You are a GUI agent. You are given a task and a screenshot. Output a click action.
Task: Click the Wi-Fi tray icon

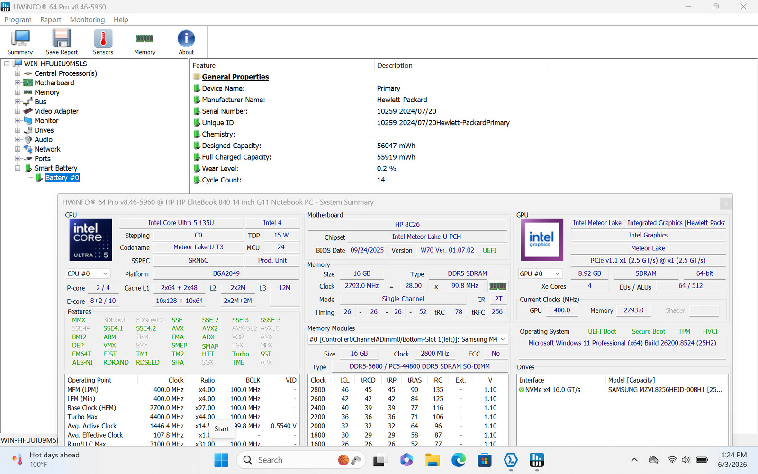[x=672, y=460]
